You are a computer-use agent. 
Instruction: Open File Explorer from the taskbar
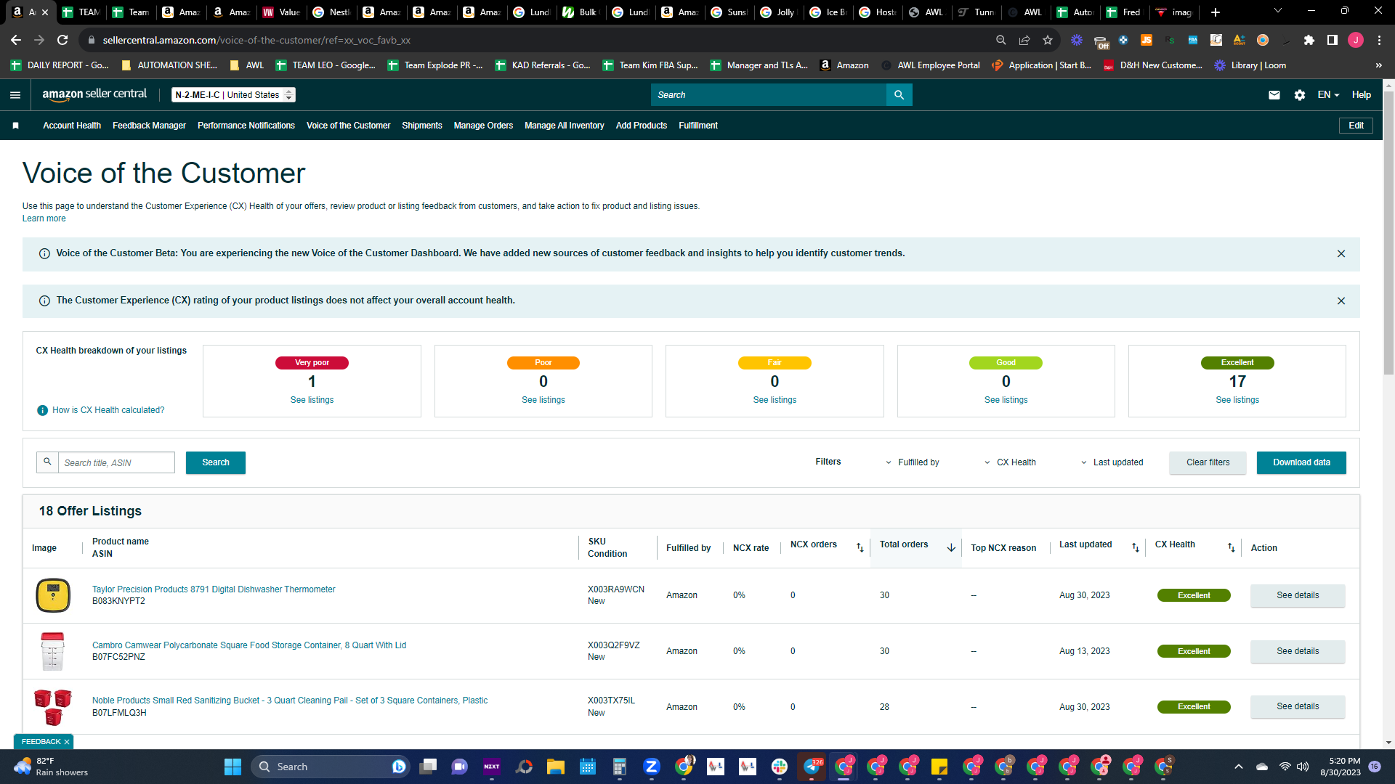click(x=556, y=767)
